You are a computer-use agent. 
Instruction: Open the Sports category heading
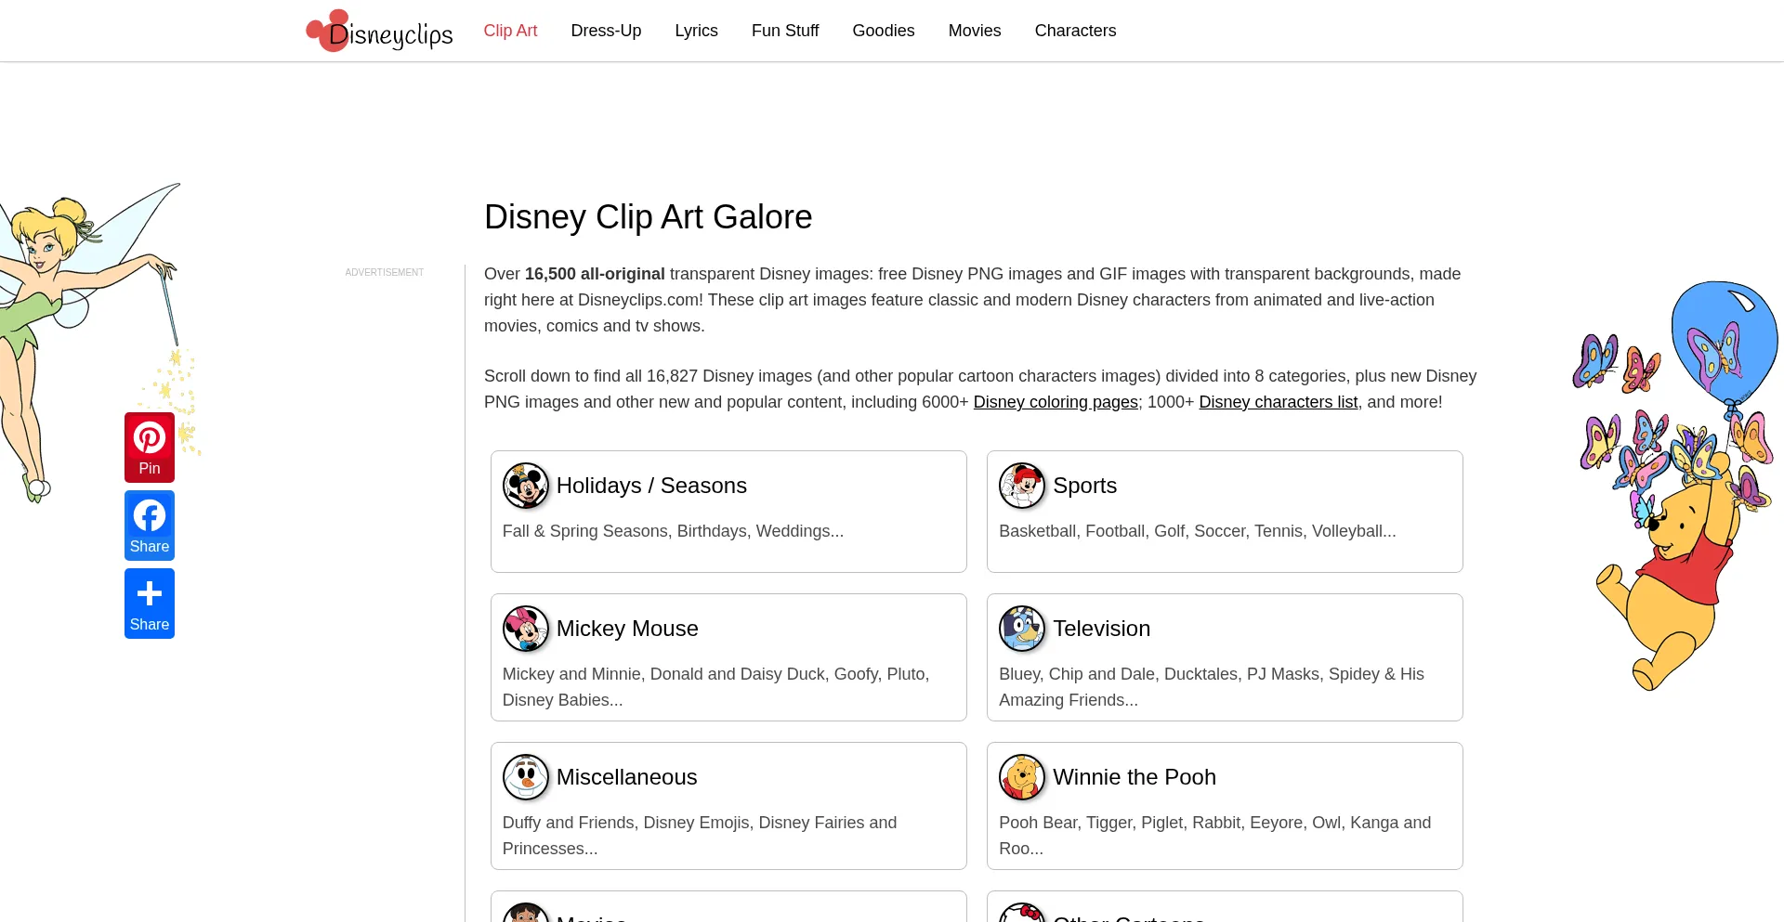point(1084,486)
